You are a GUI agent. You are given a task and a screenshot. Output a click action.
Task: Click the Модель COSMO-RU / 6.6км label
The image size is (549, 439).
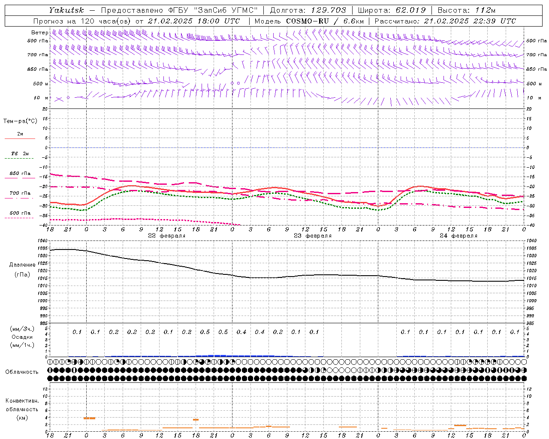click(x=309, y=21)
